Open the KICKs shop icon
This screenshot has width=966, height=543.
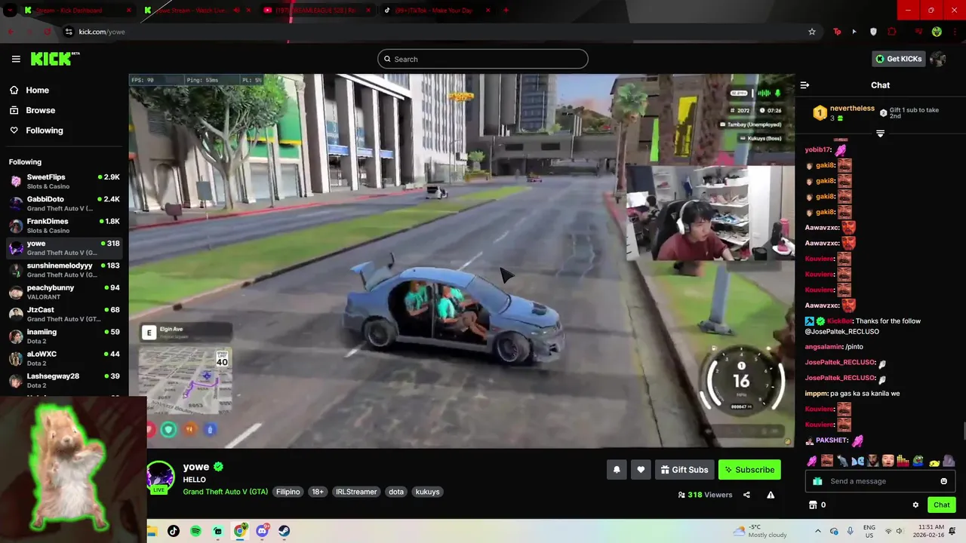click(813, 505)
